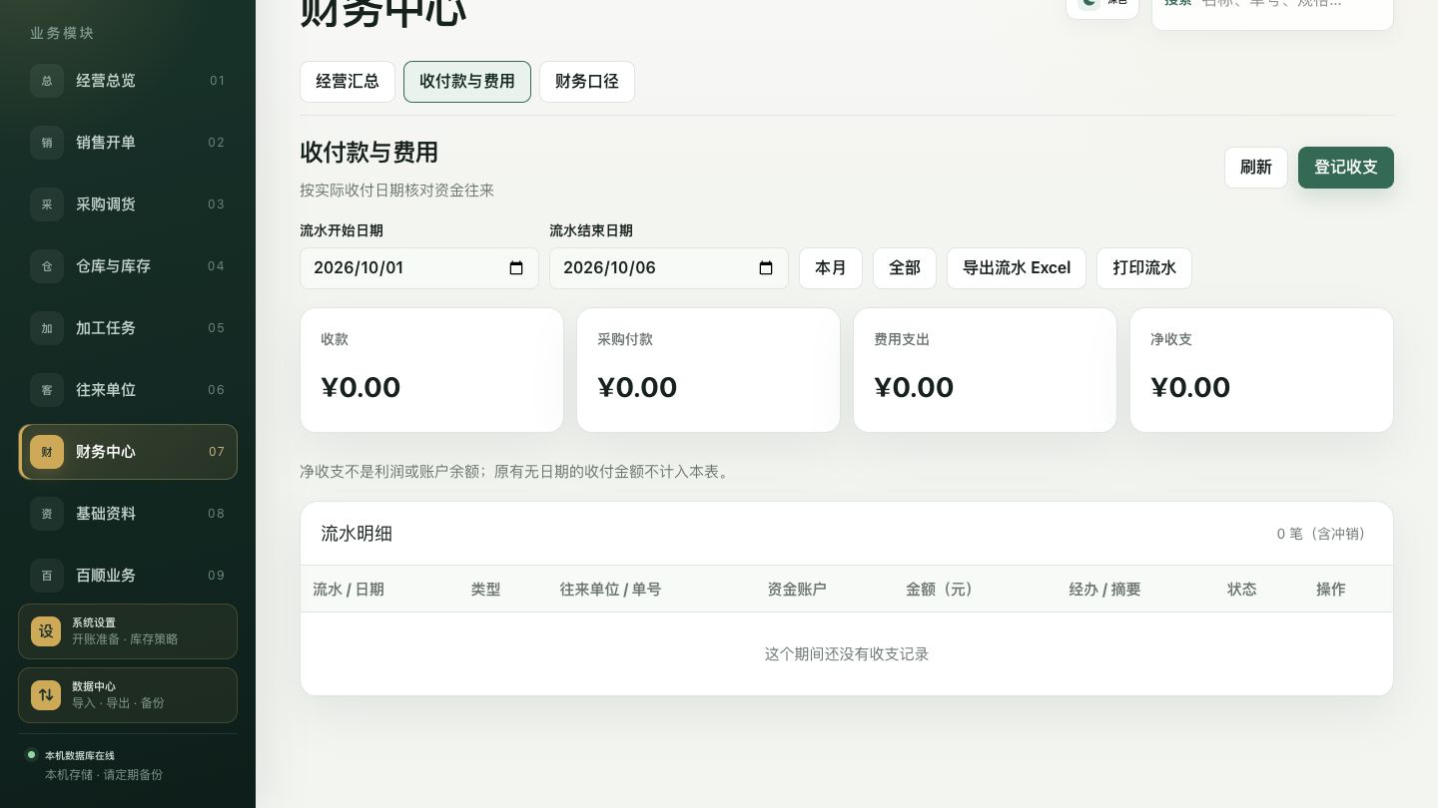Click the 销 icon for 销售开单
The image size is (1438, 808).
47,143
